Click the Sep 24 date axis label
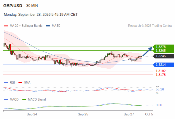 [x=32, y=115]
